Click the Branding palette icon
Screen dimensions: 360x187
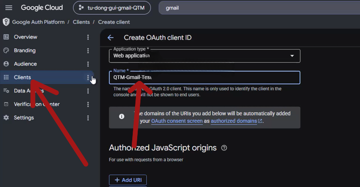point(6,50)
